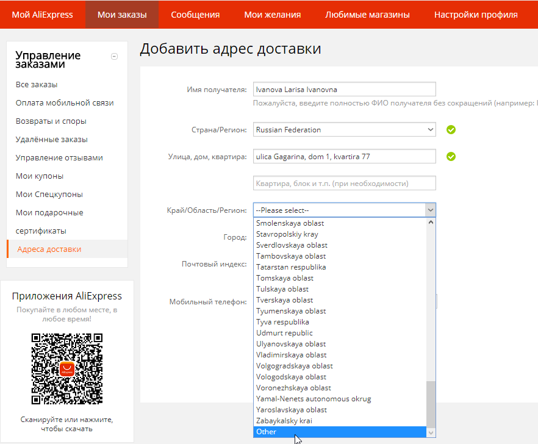Click the AliExpress app QR code

(67, 368)
